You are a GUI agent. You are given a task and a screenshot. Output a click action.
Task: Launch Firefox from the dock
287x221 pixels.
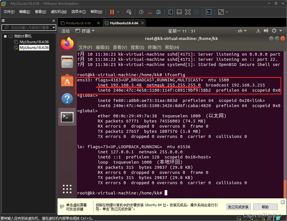point(67,43)
